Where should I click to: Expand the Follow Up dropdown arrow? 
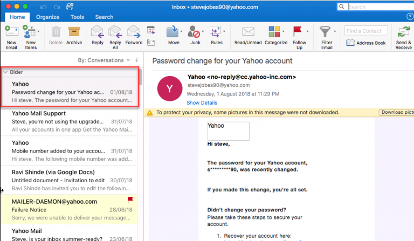point(308,31)
